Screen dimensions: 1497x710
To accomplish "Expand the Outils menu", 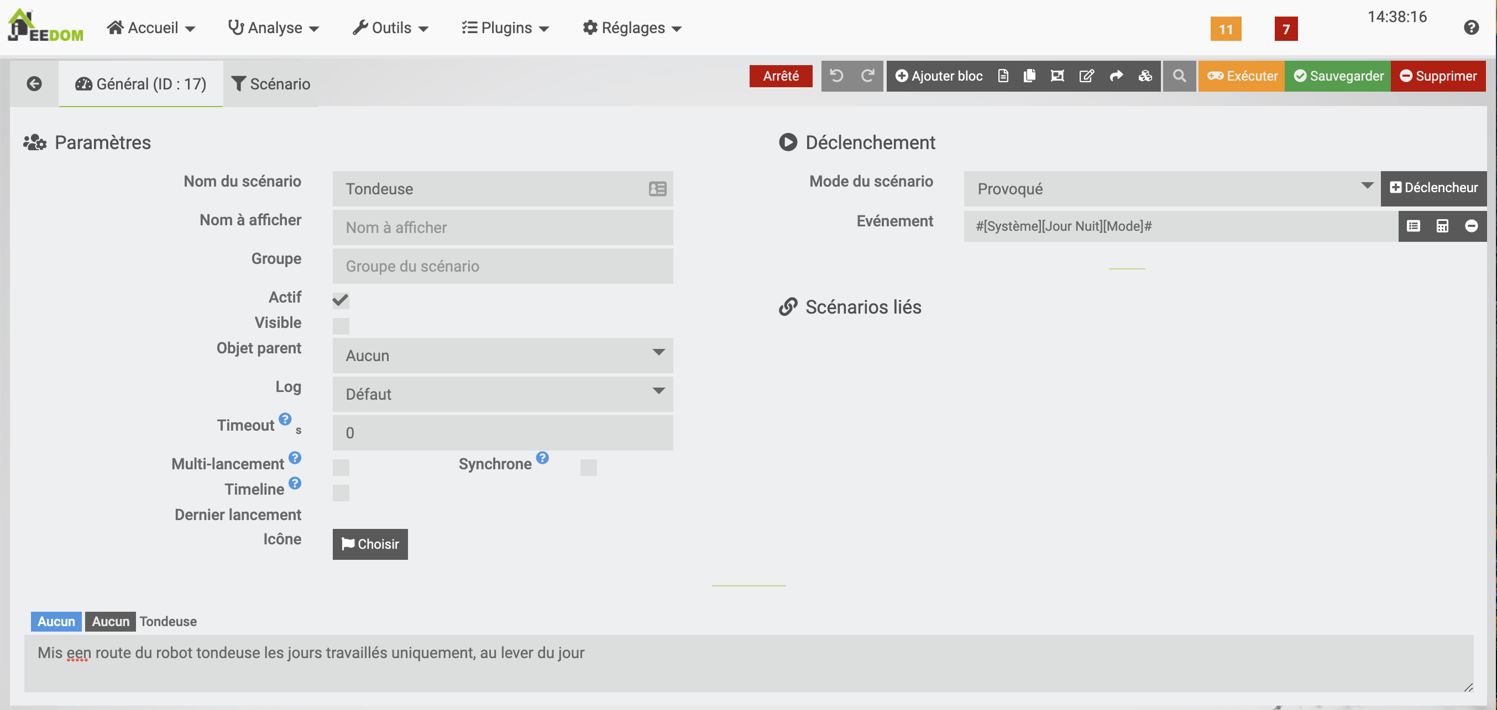I will tap(390, 27).
